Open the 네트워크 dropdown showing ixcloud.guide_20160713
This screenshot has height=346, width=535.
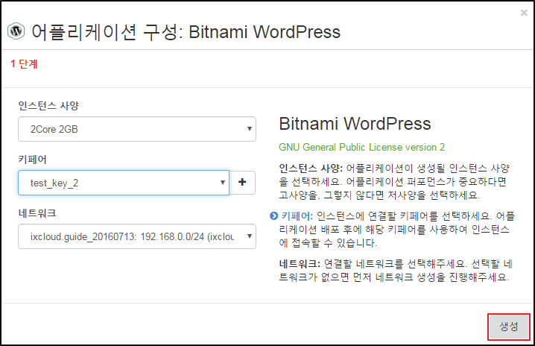coord(137,236)
